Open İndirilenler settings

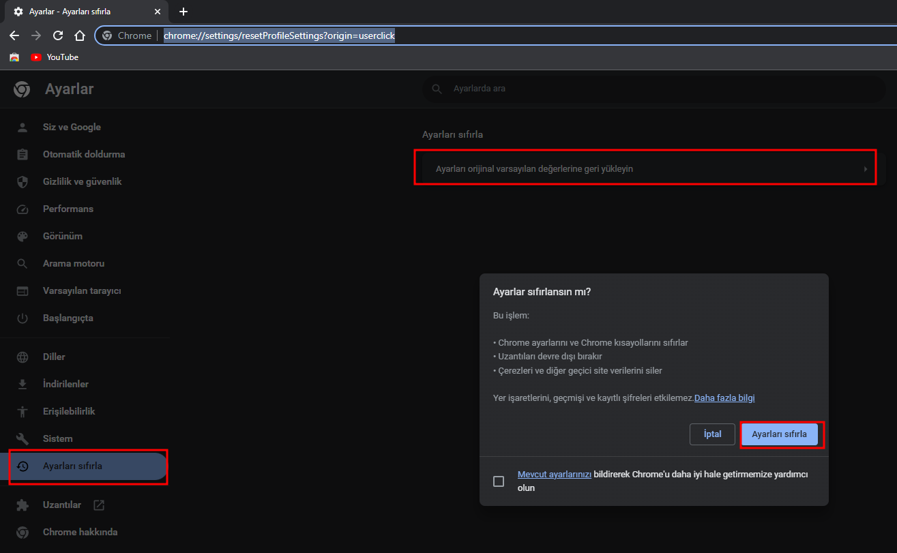point(65,384)
